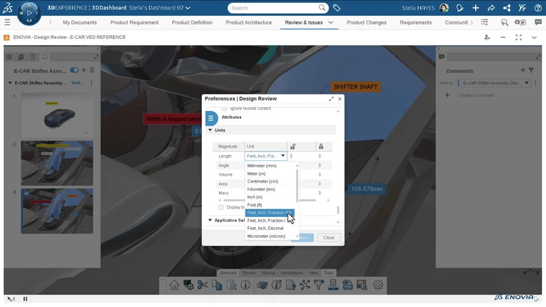Toggle the E-CAR Shifter Assembly switch
The height and width of the screenshot is (307, 546).
[x=74, y=70]
